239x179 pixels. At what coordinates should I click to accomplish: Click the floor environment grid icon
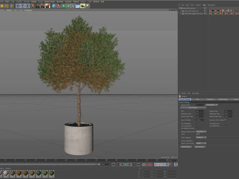78,6
